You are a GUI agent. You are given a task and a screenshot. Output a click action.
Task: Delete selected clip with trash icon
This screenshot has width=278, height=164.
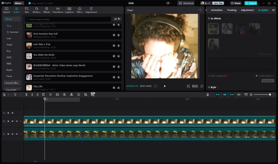(x=43, y=95)
